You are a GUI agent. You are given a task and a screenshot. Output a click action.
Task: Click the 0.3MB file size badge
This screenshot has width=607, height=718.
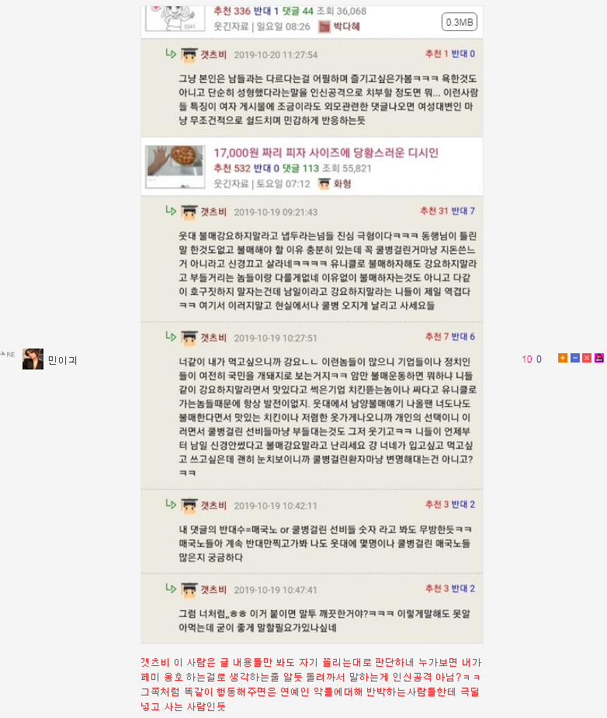tap(460, 22)
